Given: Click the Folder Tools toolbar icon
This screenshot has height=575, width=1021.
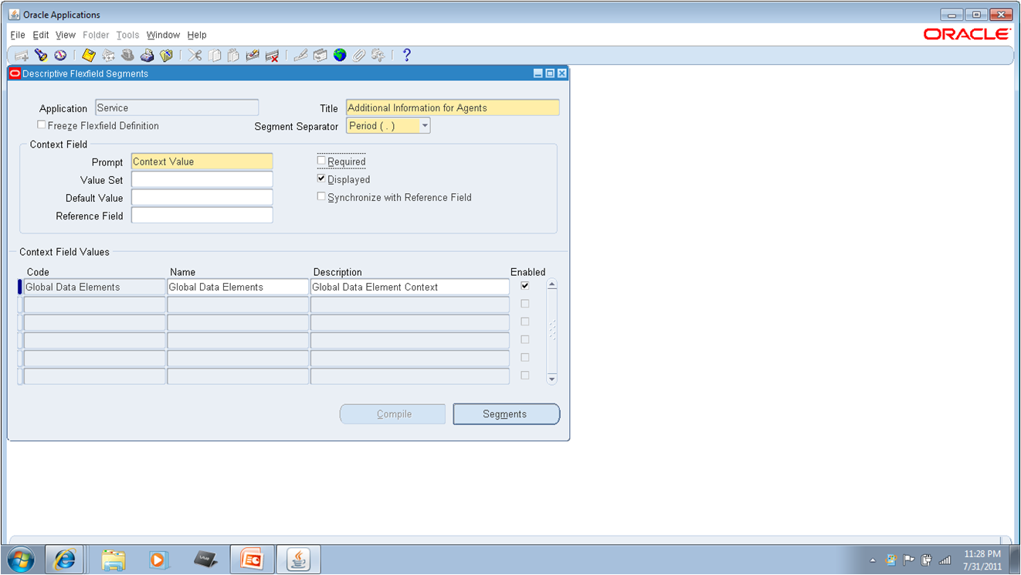Looking at the screenshot, I should coord(378,56).
